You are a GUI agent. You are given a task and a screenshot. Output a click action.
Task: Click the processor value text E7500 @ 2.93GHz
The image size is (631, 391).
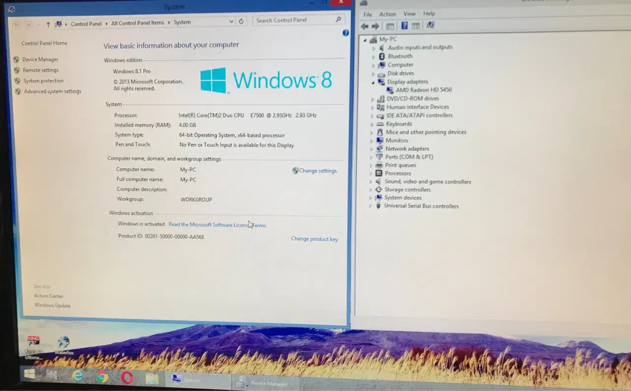272,116
